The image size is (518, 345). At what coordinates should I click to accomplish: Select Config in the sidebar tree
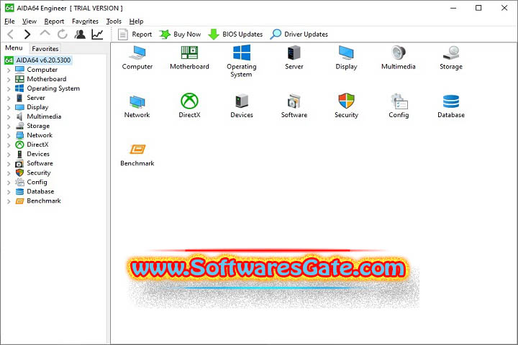[x=37, y=183]
